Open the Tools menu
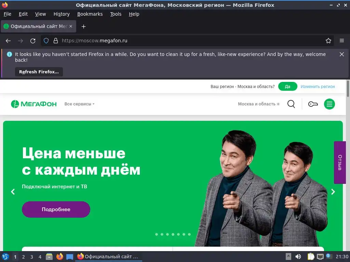Viewport: 350px width, 262px height. pos(116,14)
